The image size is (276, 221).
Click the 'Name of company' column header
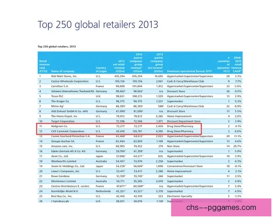coord(63,71)
